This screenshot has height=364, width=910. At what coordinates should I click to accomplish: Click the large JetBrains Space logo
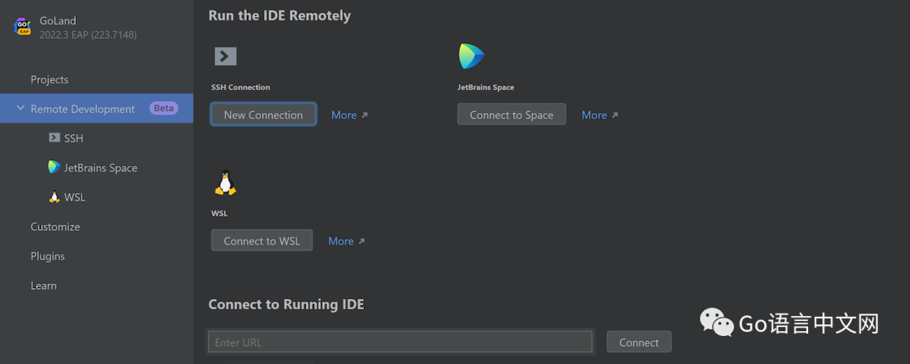coord(471,56)
